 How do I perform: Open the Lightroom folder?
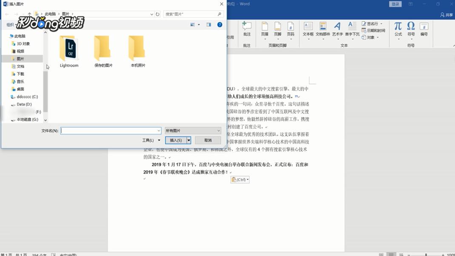69,51
